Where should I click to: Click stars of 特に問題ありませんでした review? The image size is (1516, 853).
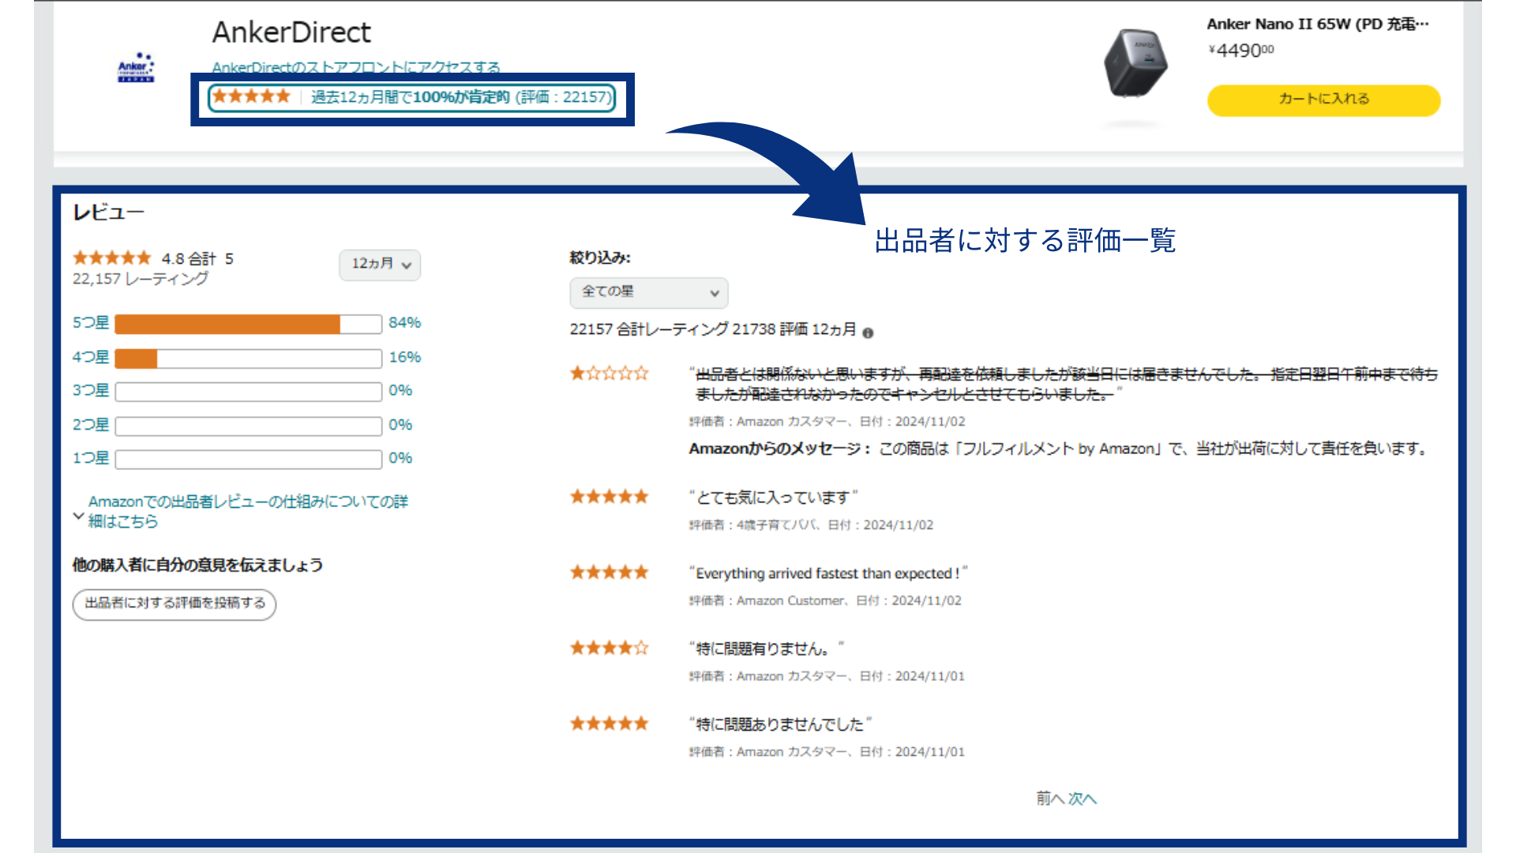coord(609,723)
